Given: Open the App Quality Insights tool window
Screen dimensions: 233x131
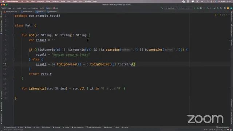Looking at the screenshot, I should [94, 127].
